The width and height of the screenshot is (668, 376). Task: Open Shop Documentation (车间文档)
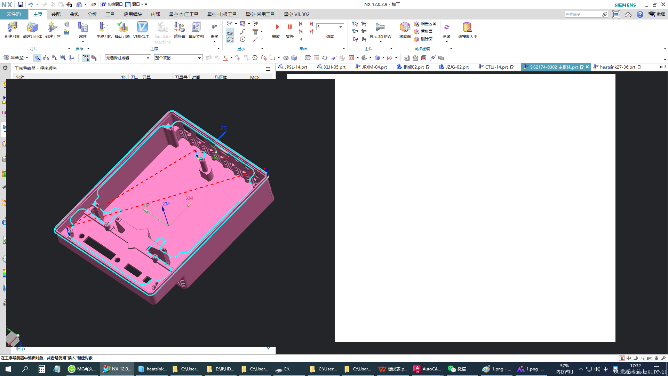[x=196, y=30]
